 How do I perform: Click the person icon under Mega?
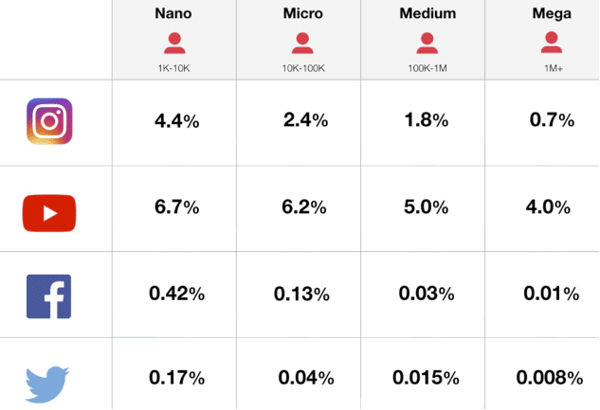[x=551, y=43]
